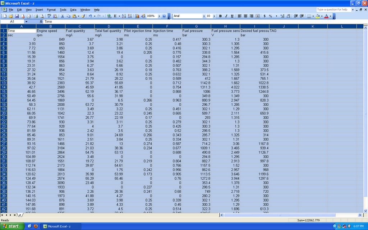Open the Insert menu

39,10
